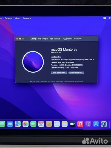Launch the Apple TV app
The height and width of the screenshot is (148, 111).
point(72,124)
